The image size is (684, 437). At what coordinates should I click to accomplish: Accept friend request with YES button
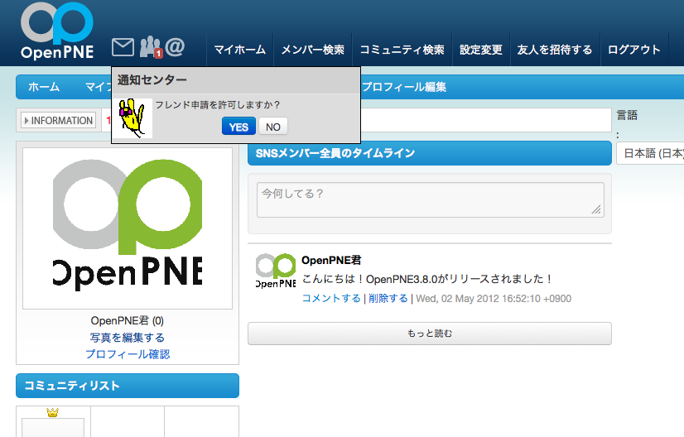[238, 127]
